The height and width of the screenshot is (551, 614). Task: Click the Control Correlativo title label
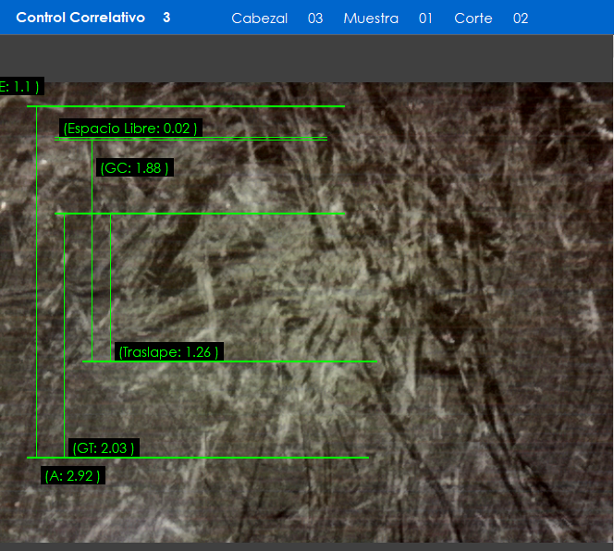80,18
